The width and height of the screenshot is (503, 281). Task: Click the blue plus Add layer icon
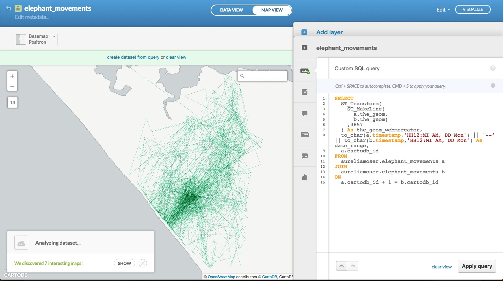[x=304, y=32]
